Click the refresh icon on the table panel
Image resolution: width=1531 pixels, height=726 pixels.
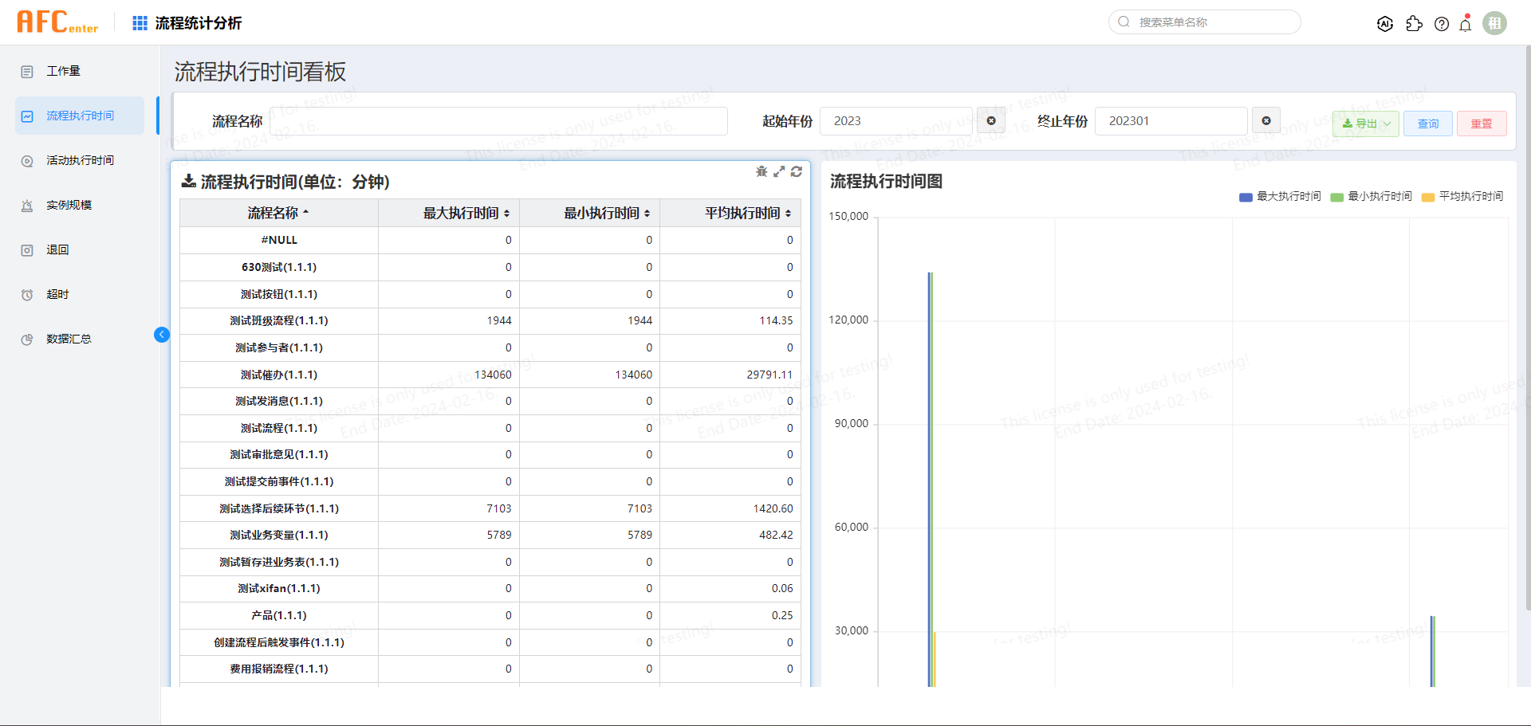pos(796,171)
